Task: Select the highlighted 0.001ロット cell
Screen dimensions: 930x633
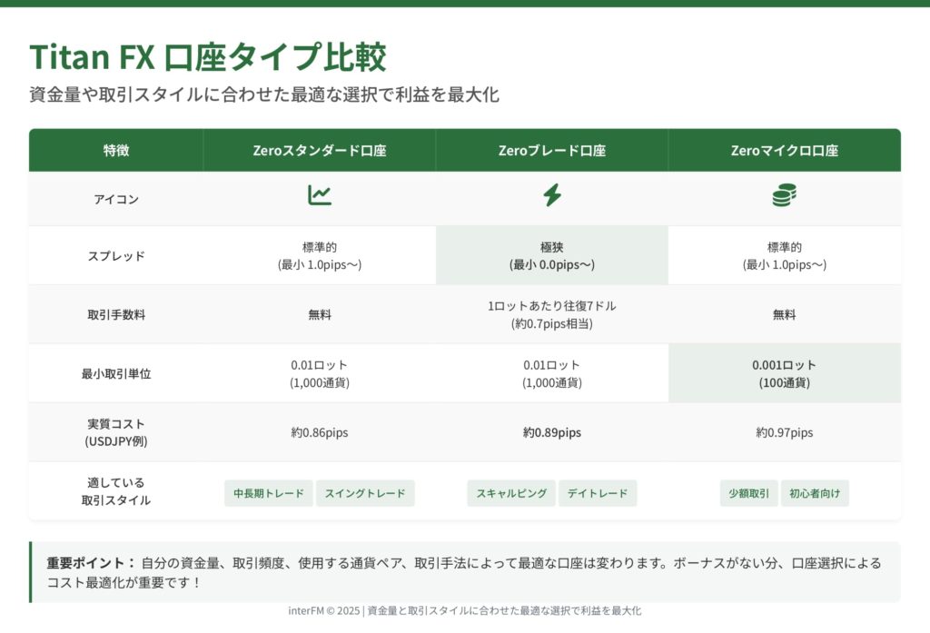Action: coord(784,373)
